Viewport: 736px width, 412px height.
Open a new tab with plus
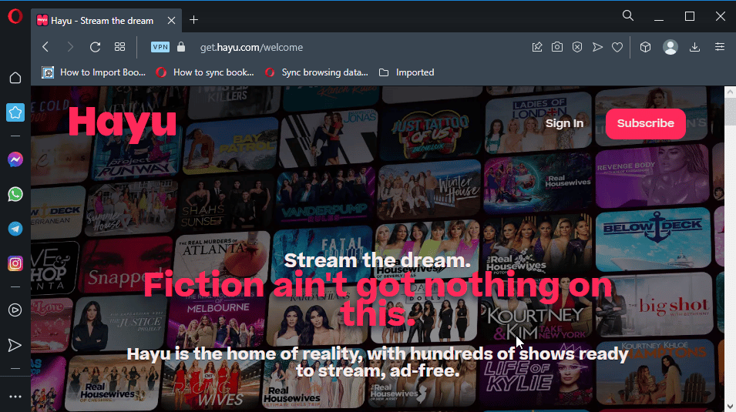(194, 20)
